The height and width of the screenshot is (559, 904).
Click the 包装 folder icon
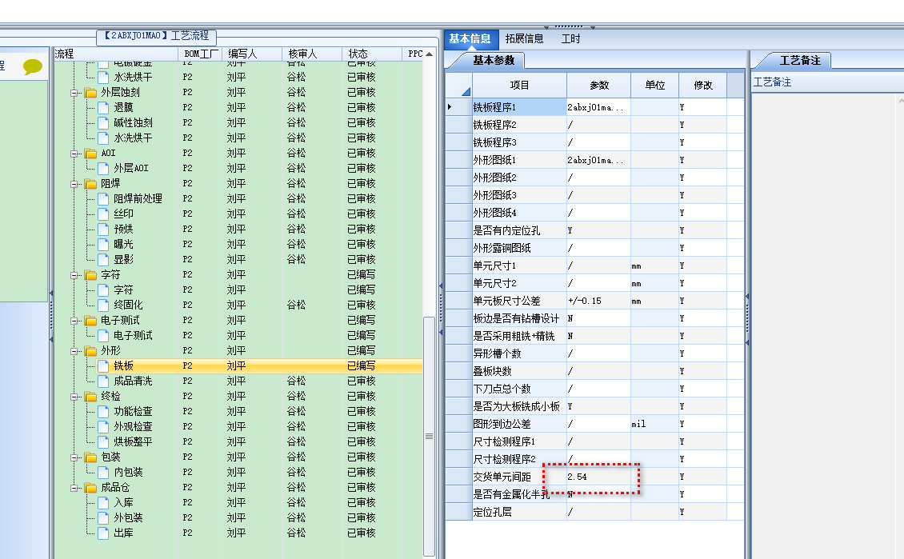90,457
